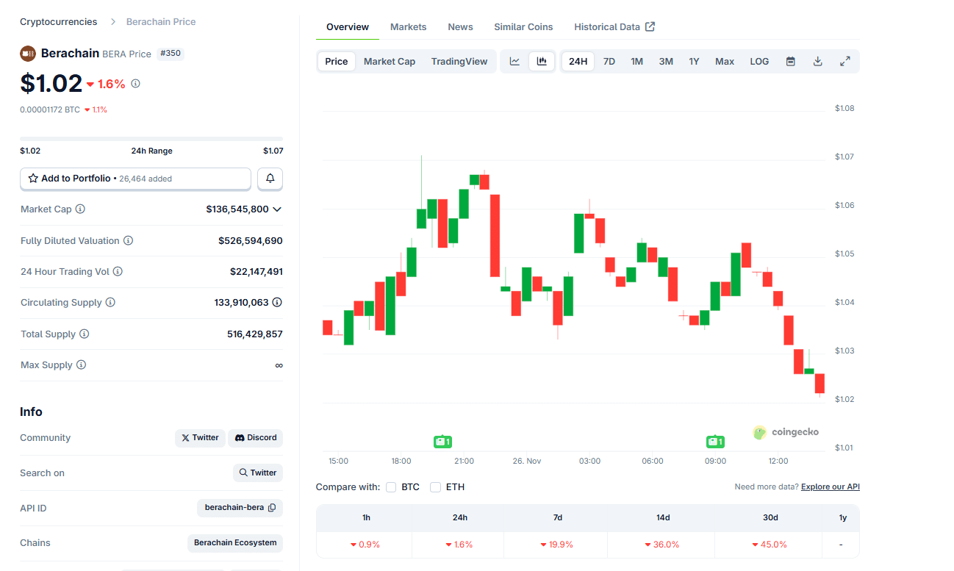The height and width of the screenshot is (571, 954).
Task: Open the News tab
Action: (460, 26)
